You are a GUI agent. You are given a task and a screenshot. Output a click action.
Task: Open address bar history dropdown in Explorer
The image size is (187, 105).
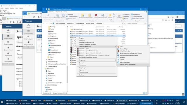[x=122, y=24]
